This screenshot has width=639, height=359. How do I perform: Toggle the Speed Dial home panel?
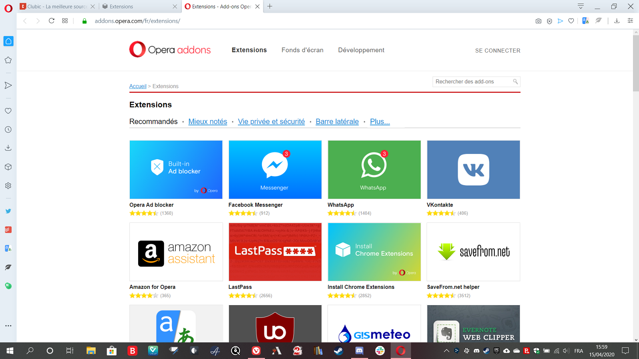pyautogui.click(x=8, y=41)
